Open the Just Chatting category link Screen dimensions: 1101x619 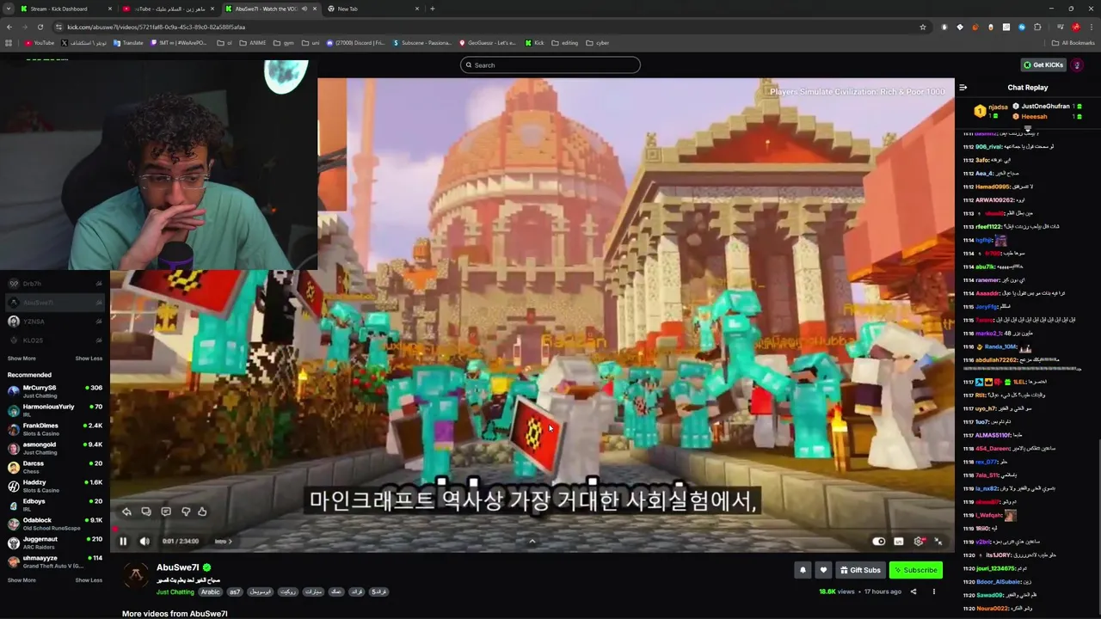pyautogui.click(x=175, y=592)
